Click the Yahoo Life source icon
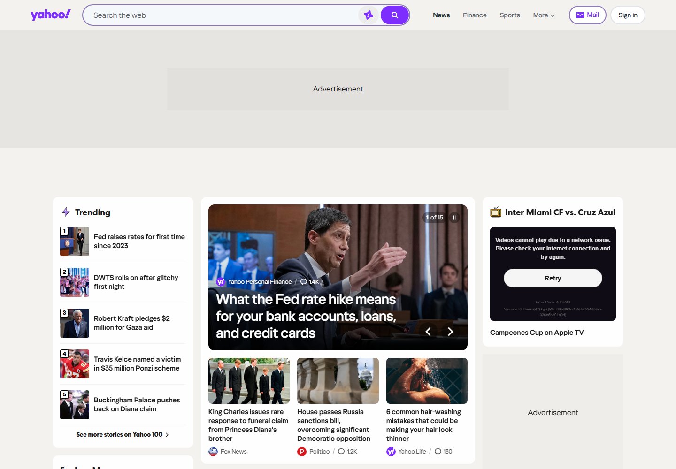Image resolution: width=676 pixels, height=469 pixels. coord(391,452)
